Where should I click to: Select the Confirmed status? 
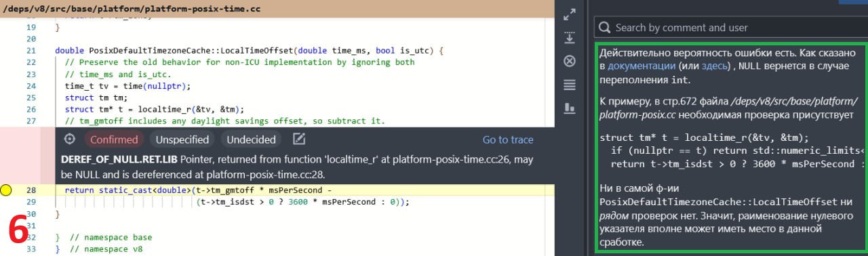[114, 140]
